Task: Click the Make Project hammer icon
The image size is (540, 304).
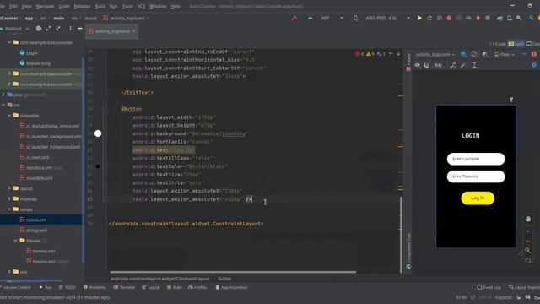Action: pyautogui.click(x=294, y=18)
